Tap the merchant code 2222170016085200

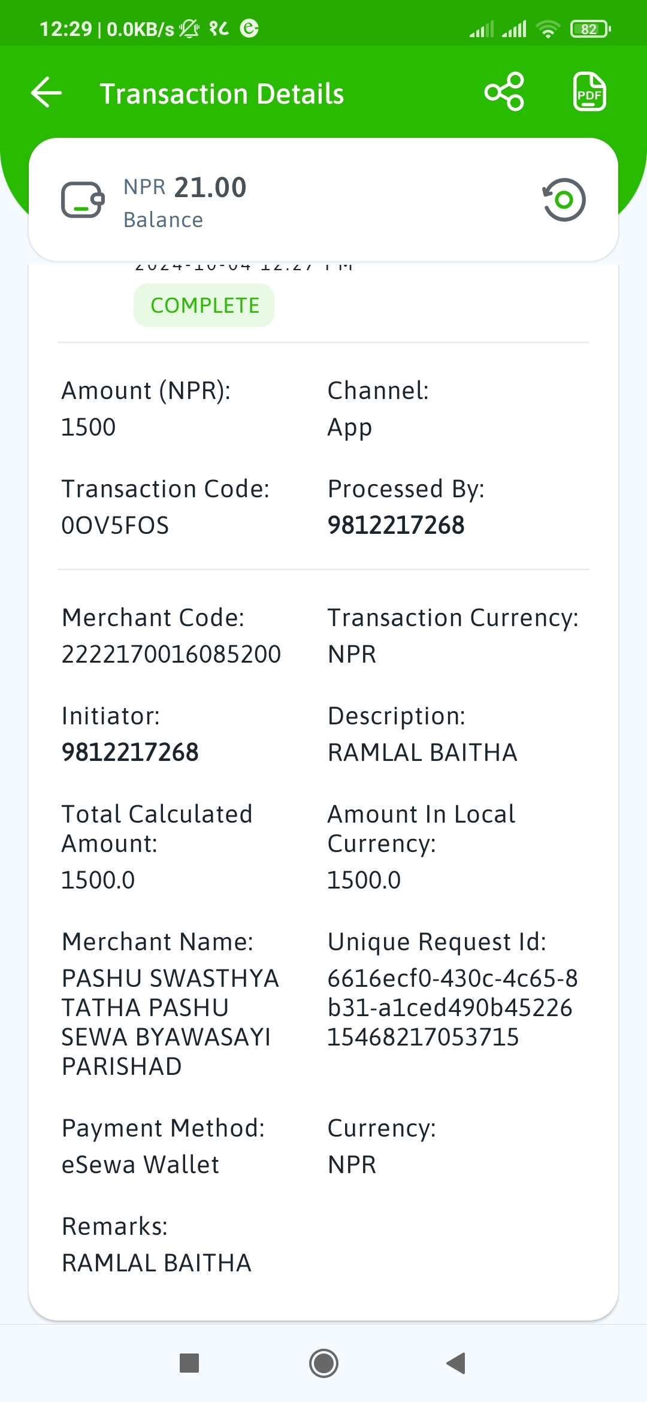(171, 654)
